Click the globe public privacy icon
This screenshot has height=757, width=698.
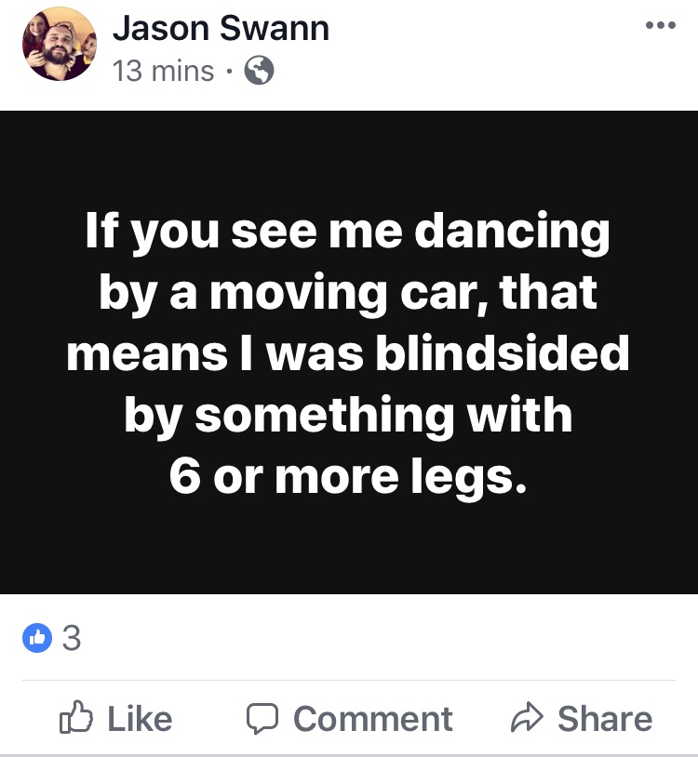[259, 71]
